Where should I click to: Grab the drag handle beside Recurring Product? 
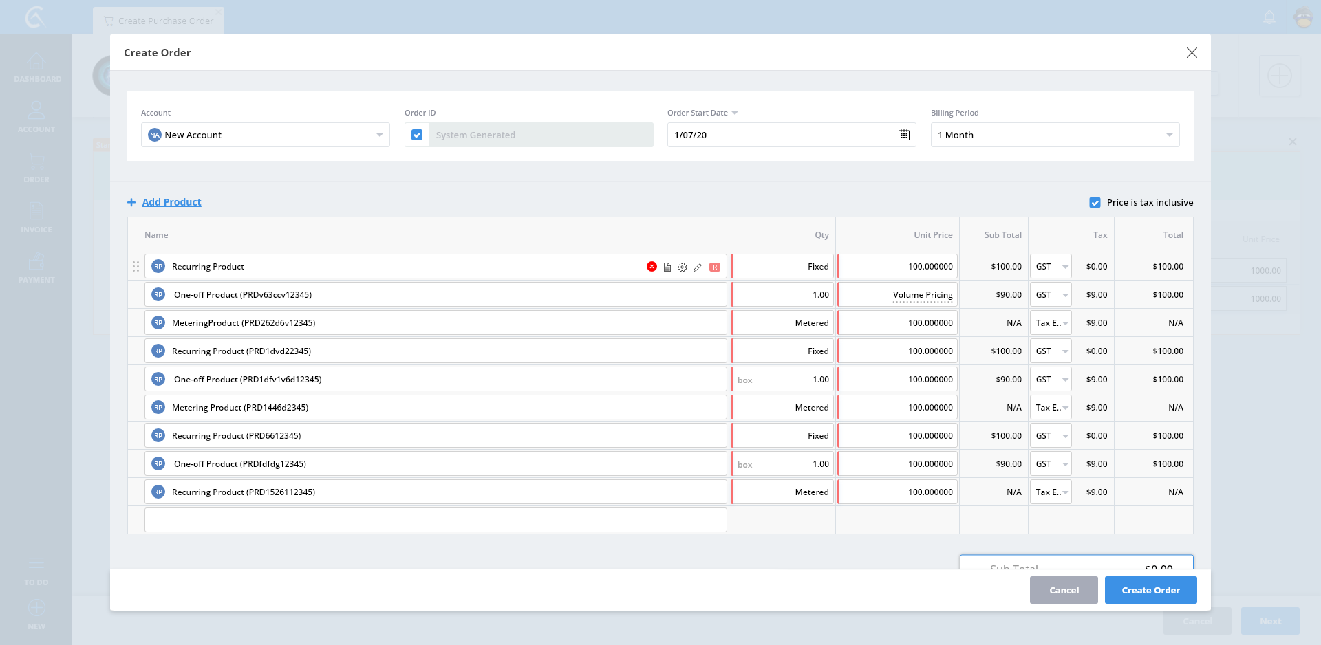tap(136, 267)
